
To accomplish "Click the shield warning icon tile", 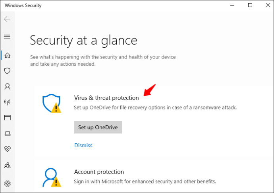I will (x=52, y=103).
